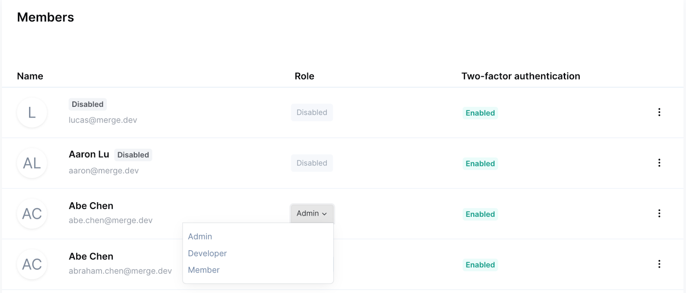Click the email abe.chen@merge.dev
This screenshot has width=686, height=293.
111,220
